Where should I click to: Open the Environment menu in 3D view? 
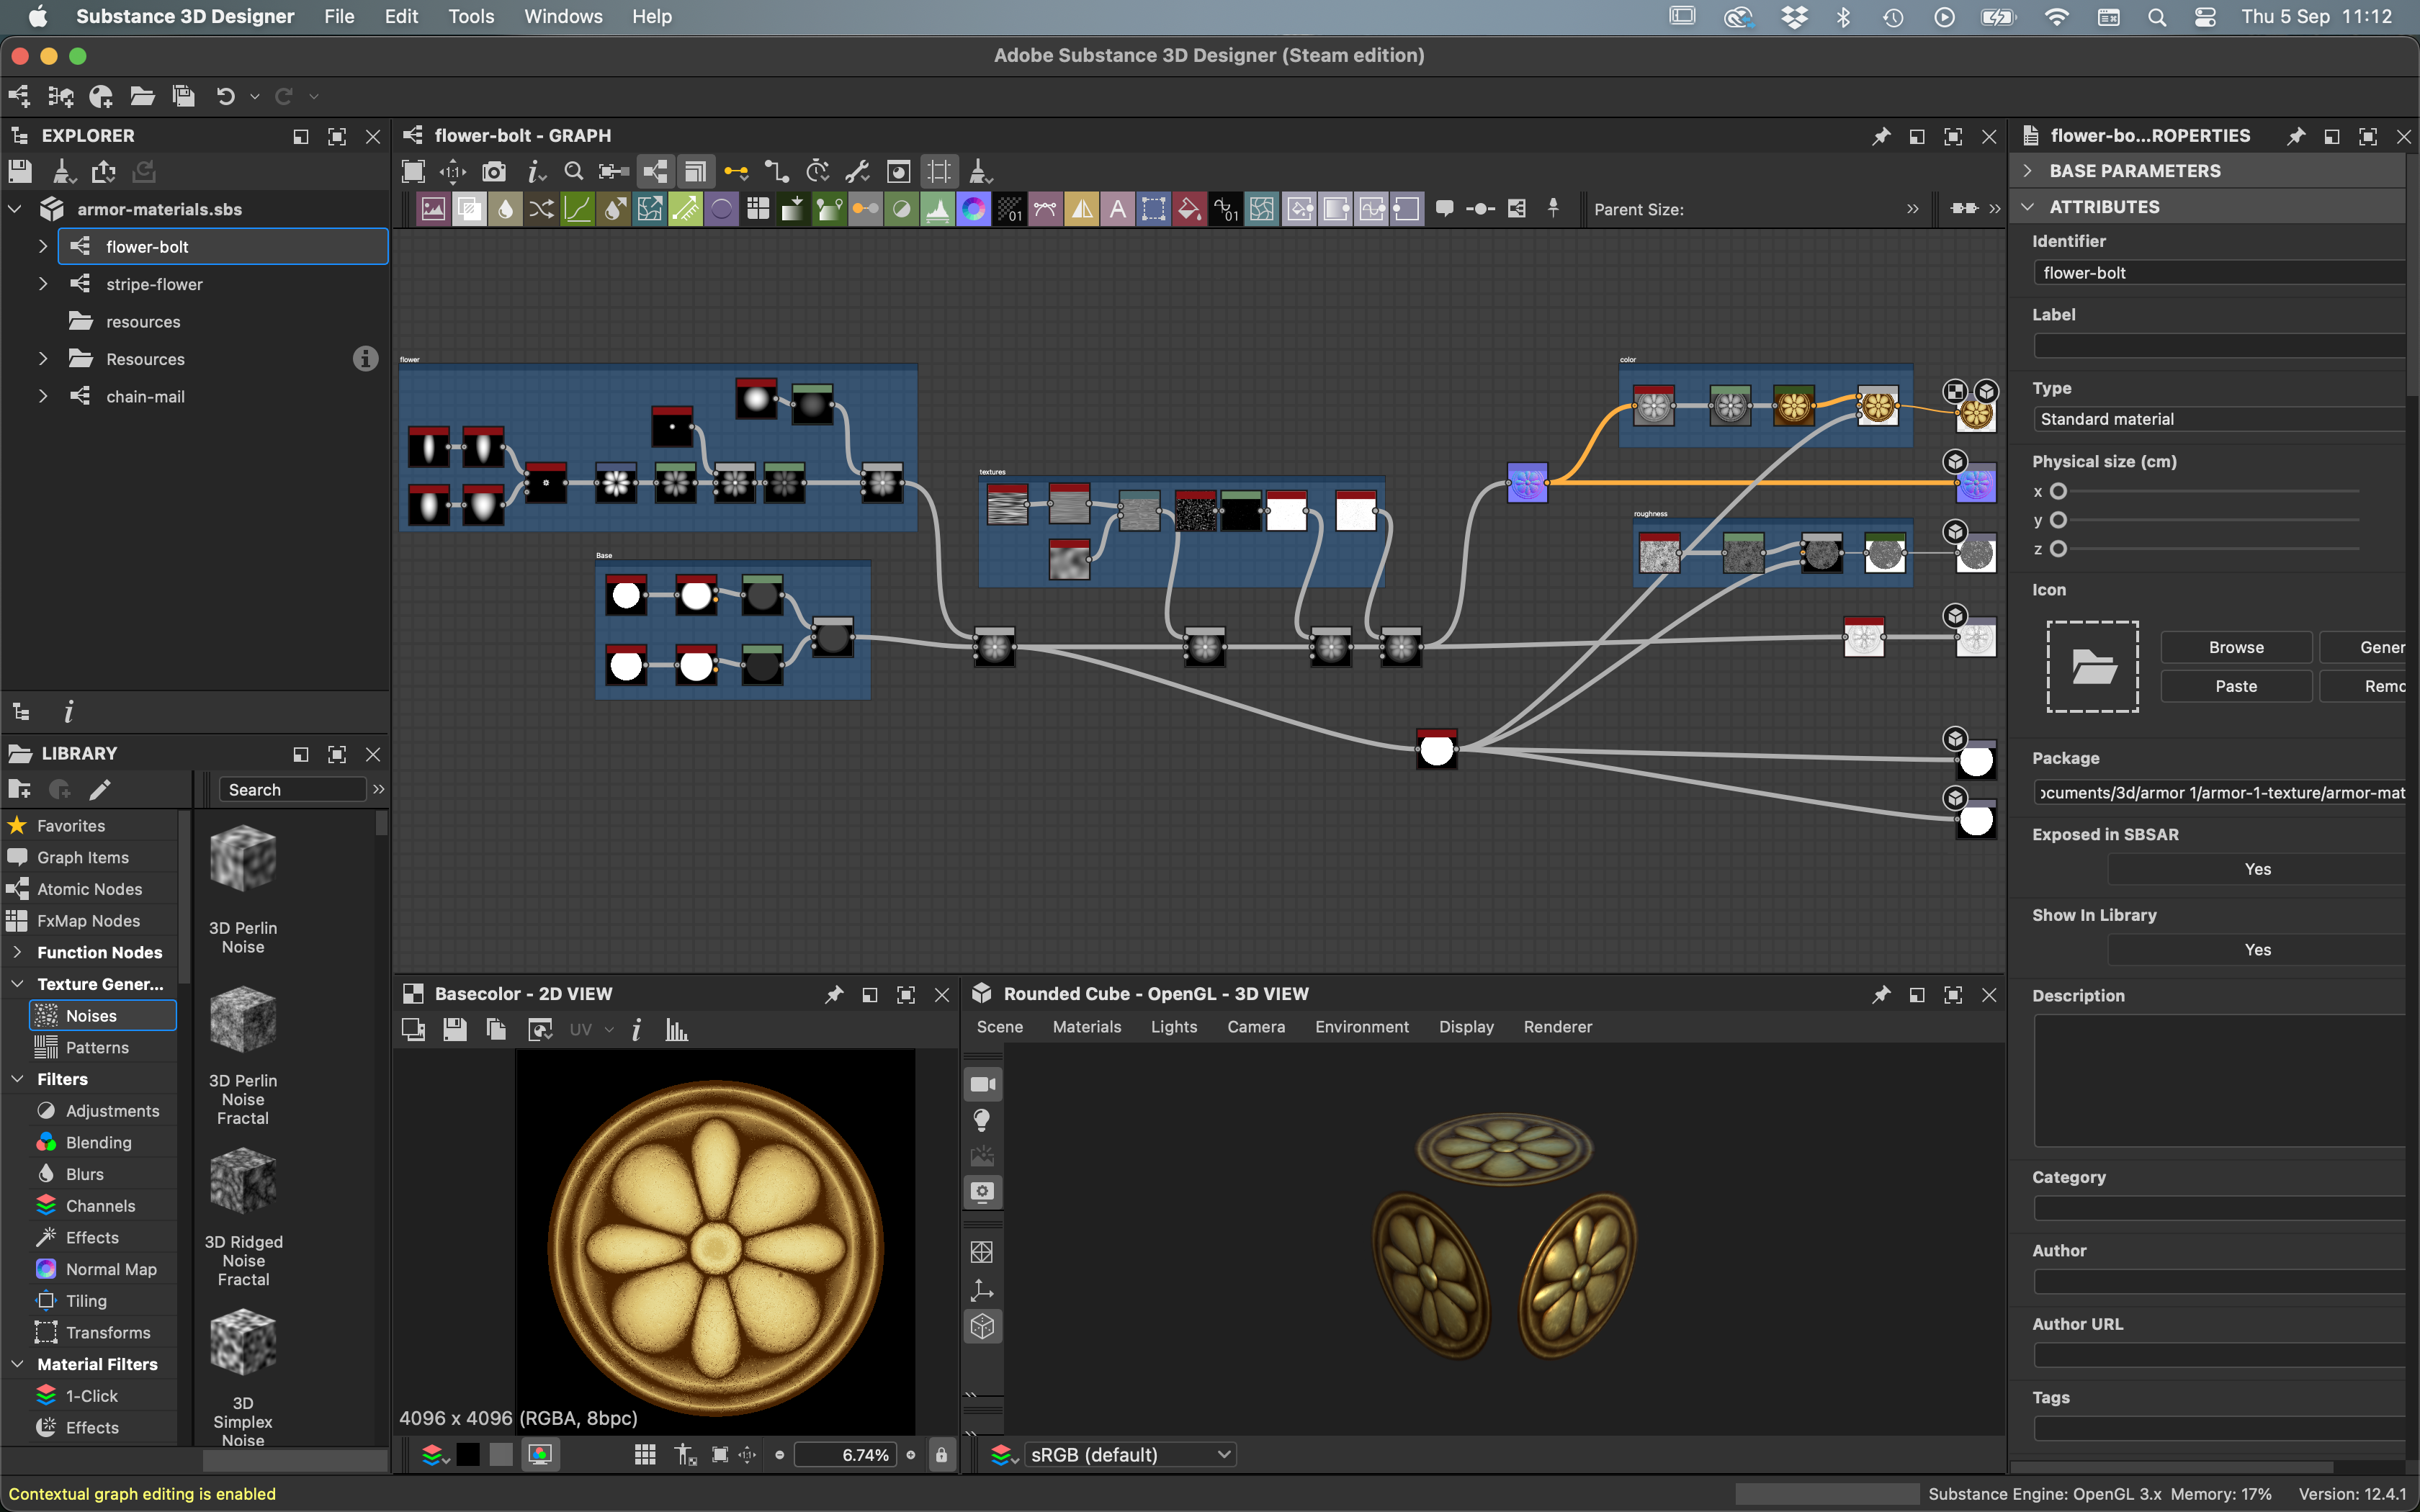[x=1362, y=1027]
